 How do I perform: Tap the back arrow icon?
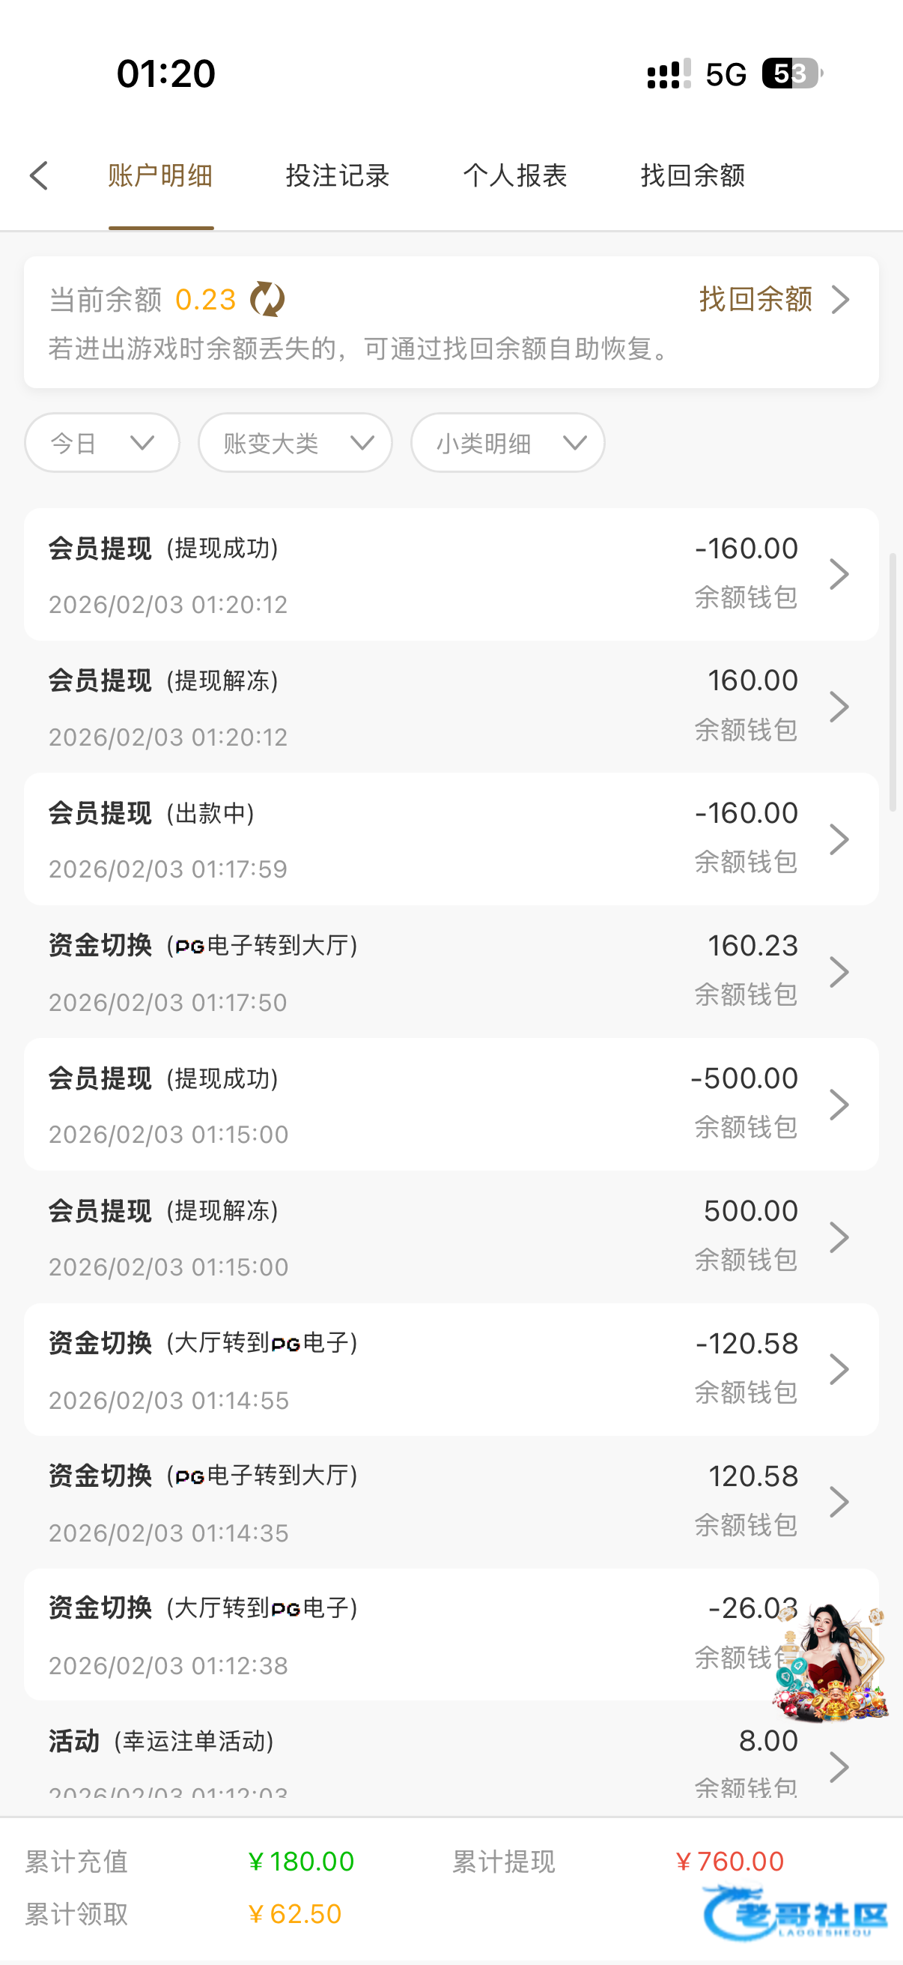pyautogui.click(x=40, y=175)
